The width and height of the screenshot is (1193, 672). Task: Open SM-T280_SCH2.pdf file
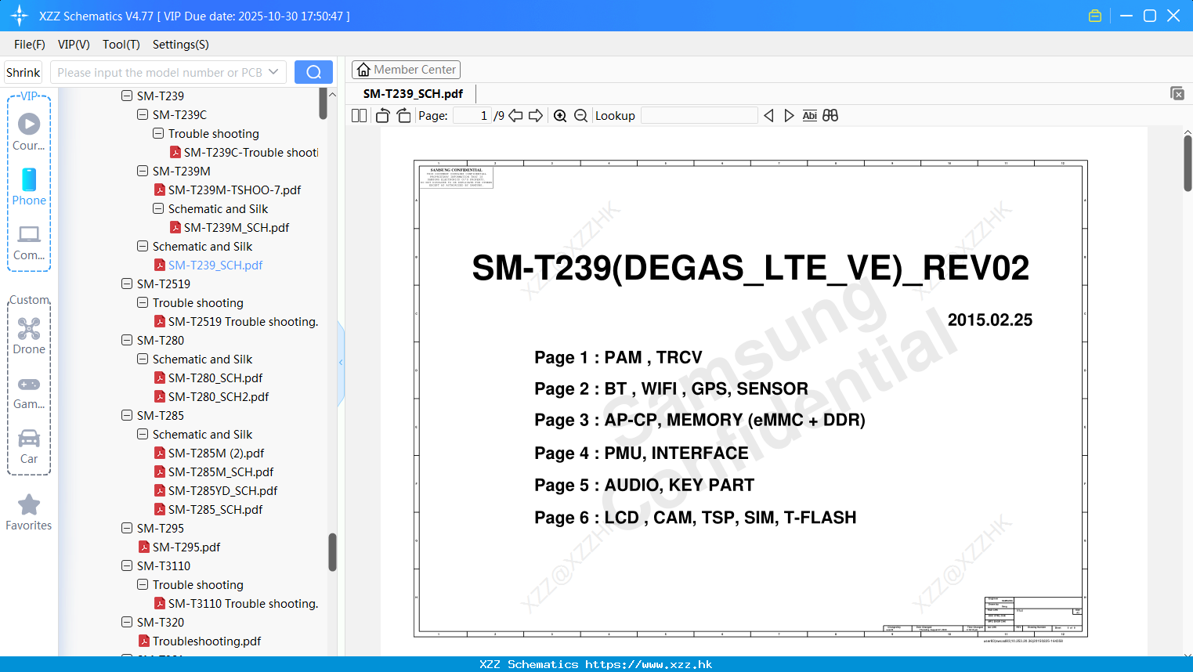click(x=219, y=396)
